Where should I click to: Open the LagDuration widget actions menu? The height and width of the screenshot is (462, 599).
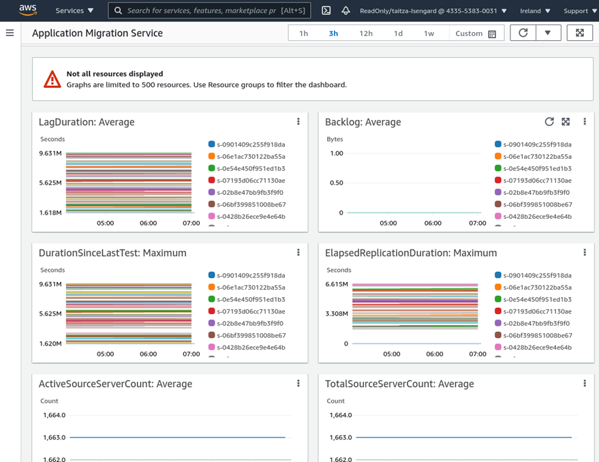point(298,121)
